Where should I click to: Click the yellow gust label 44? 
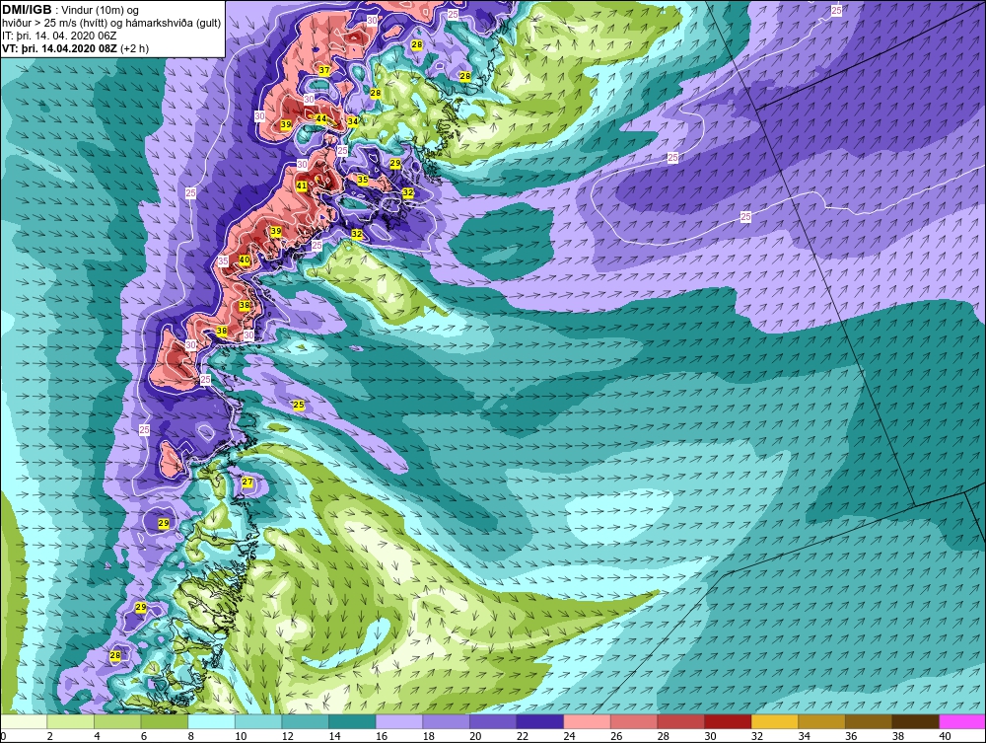320,118
